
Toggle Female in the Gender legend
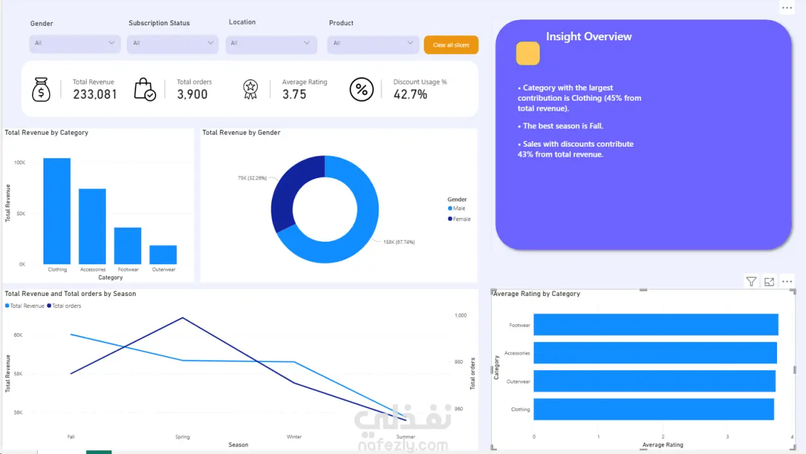(x=459, y=219)
